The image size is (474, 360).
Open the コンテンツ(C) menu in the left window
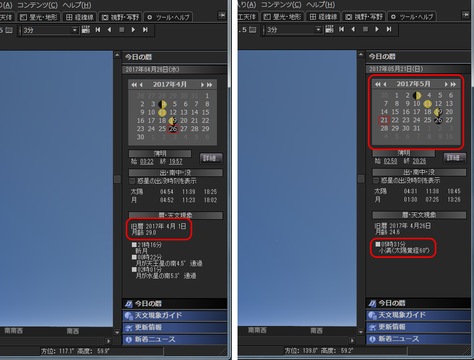37,5
